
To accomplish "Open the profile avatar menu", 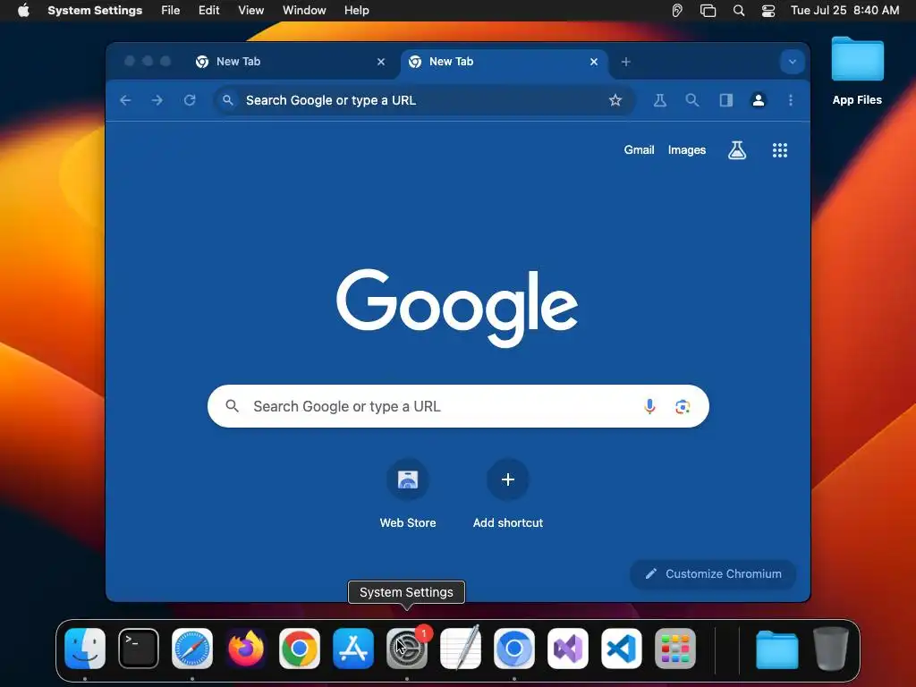I will (759, 100).
